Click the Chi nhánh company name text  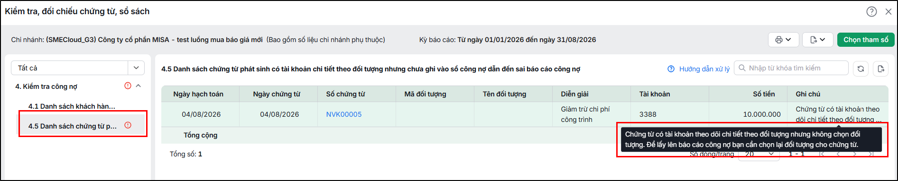point(154,40)
